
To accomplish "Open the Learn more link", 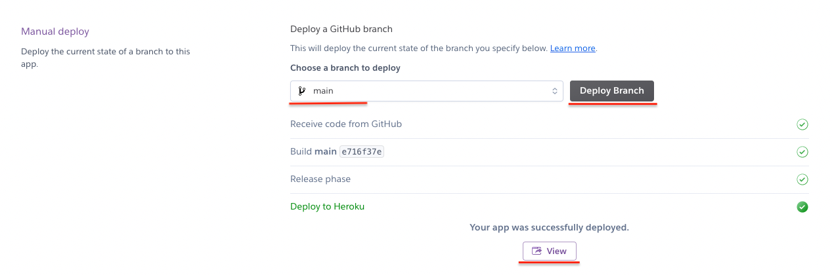I will point(573,48).
